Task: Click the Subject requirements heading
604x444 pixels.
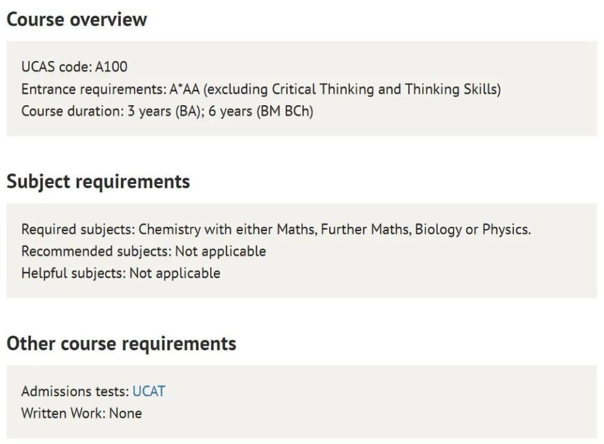Action: click(98, 181)
